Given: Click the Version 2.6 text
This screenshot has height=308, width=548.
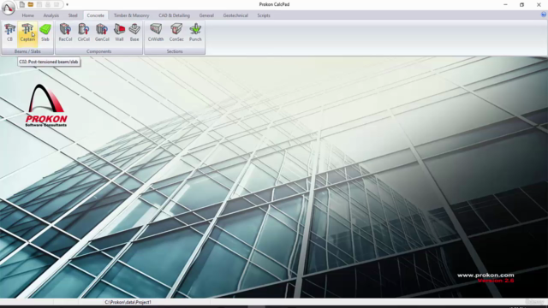Looking at the screenshot, I should pos(496,281).
